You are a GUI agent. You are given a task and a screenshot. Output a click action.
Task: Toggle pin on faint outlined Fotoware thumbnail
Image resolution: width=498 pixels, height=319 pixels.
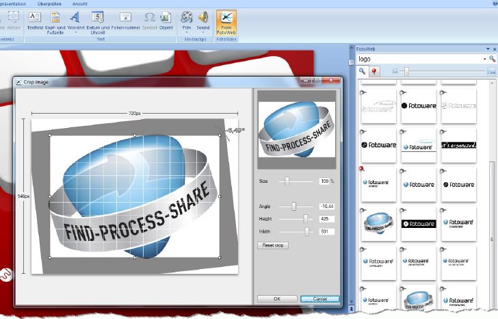pyautogui.click(x=443, y=92)
